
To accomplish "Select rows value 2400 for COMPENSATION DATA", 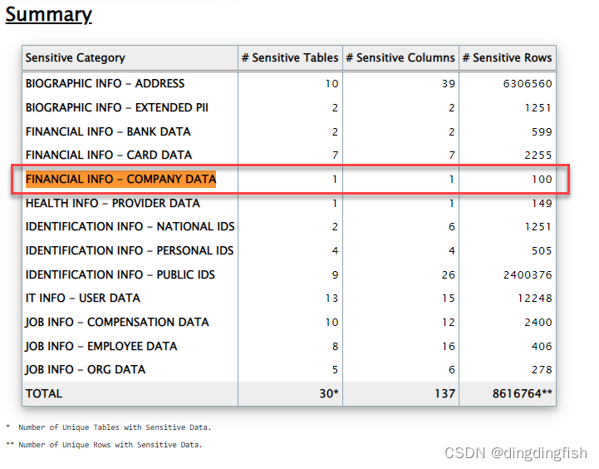I will [x=538, y=322].
